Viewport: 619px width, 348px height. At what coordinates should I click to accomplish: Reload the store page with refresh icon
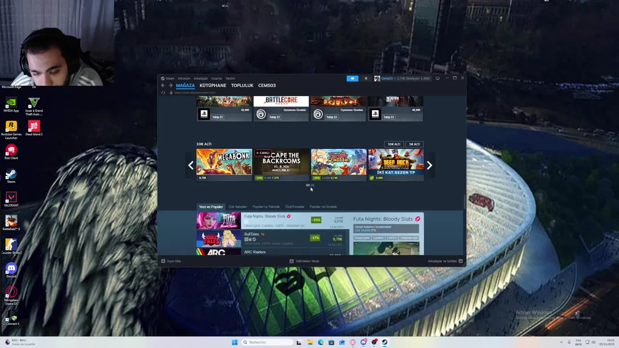tap(163, 92)
